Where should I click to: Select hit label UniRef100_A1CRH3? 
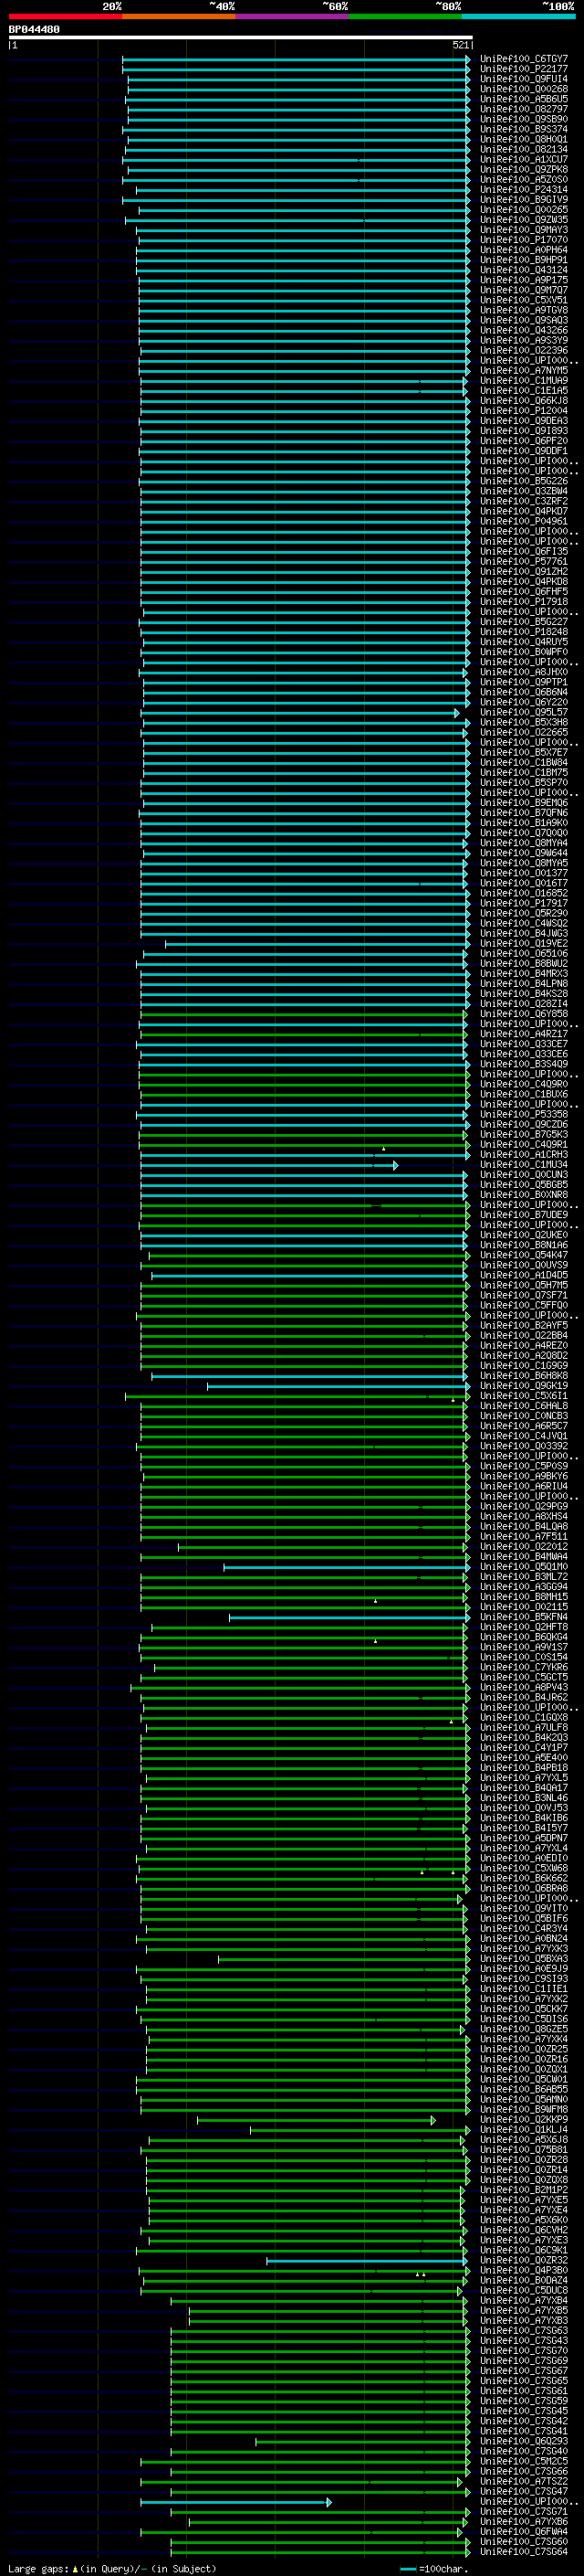(524, 1154)
